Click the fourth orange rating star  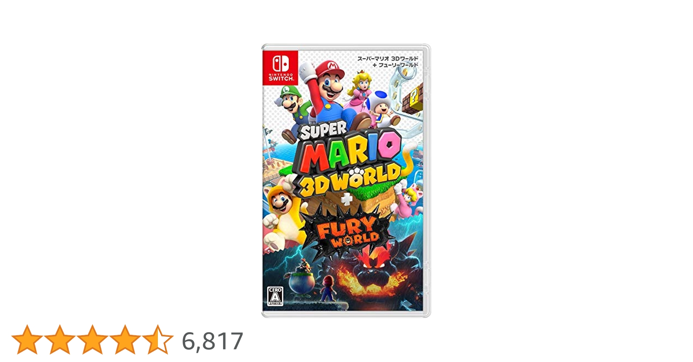125,340
